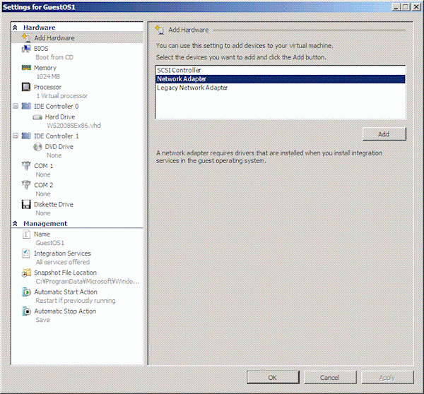Screen dimensions: 424x394
Task: Select the Diskette Drive entry
Action: click(54, 204)
